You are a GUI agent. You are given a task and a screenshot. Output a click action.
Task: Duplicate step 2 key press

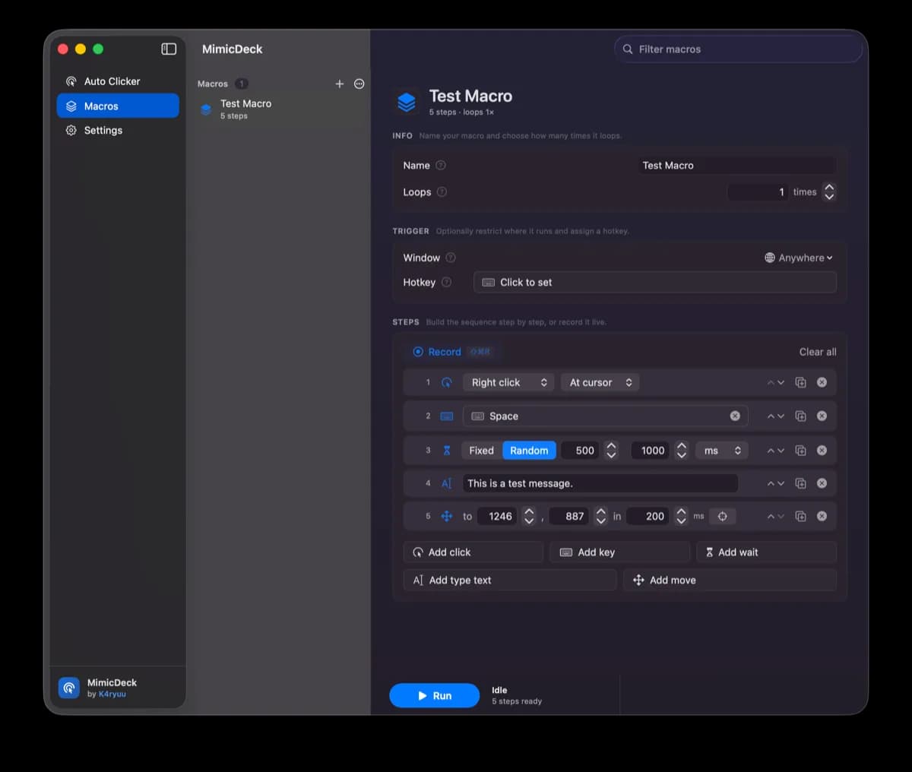800,416
